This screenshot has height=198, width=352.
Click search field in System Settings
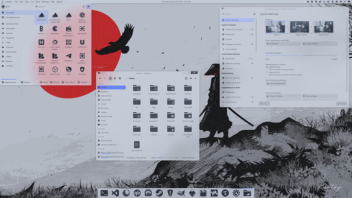click(237, 14)
